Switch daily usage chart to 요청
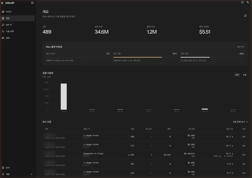252x178 pixels. 244,75
